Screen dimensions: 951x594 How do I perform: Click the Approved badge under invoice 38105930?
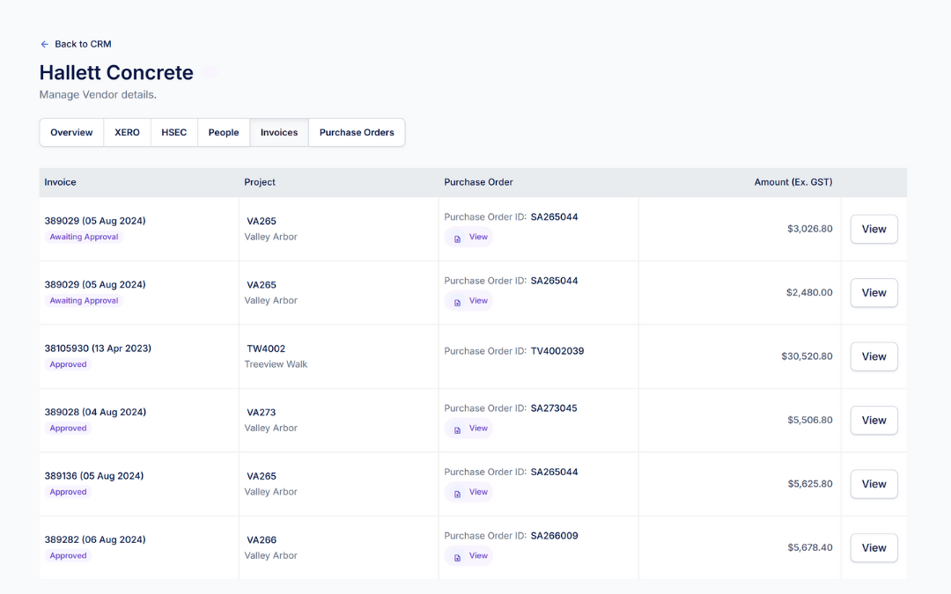68,364
